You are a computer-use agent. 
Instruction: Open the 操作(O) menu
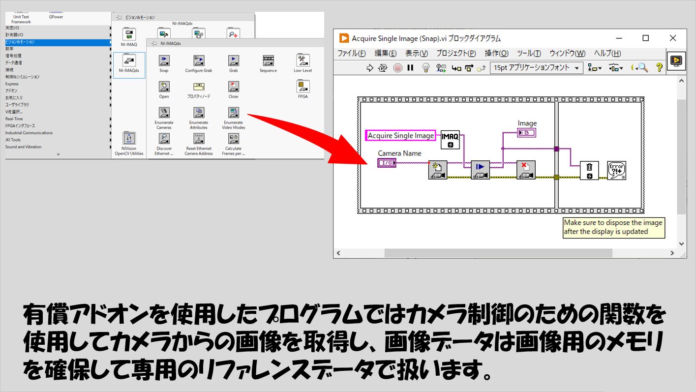[x=496, y=53]
